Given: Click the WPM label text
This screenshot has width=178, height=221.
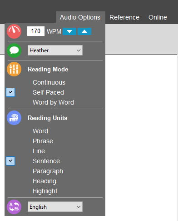Looking at the screenshot, I should tap(54, 31).
